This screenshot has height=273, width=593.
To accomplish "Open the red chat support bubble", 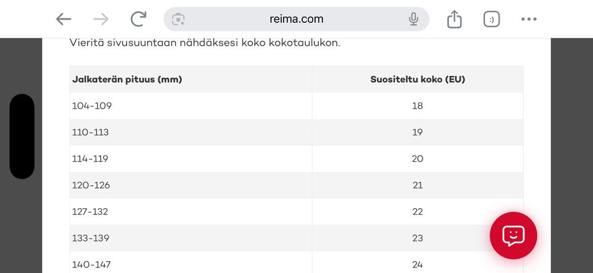I will (x=513, y=235).
